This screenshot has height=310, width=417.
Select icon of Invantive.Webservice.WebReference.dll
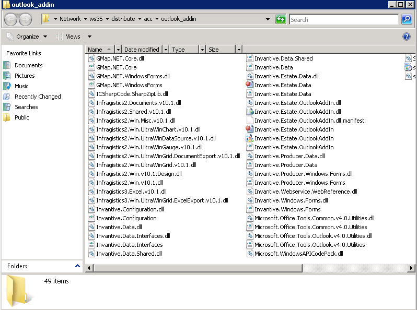pos(250,192)
